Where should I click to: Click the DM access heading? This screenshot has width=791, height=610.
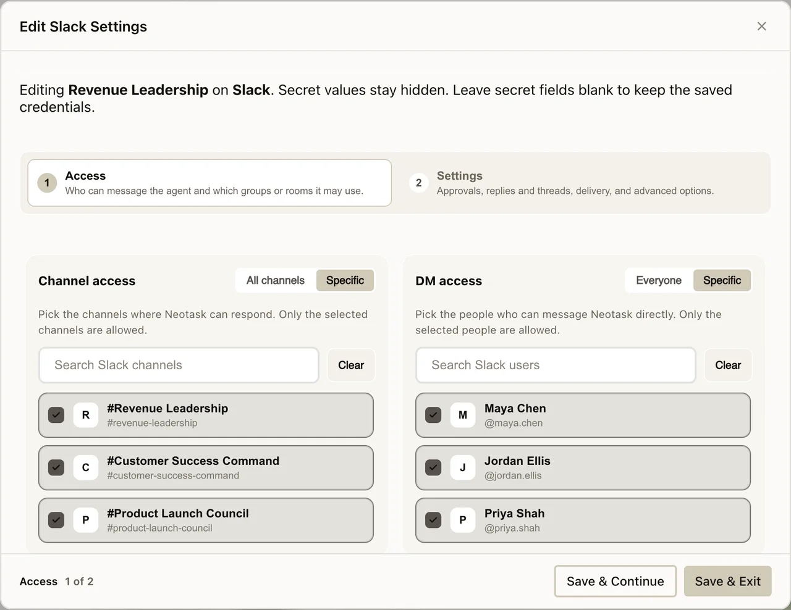point(449,281)
